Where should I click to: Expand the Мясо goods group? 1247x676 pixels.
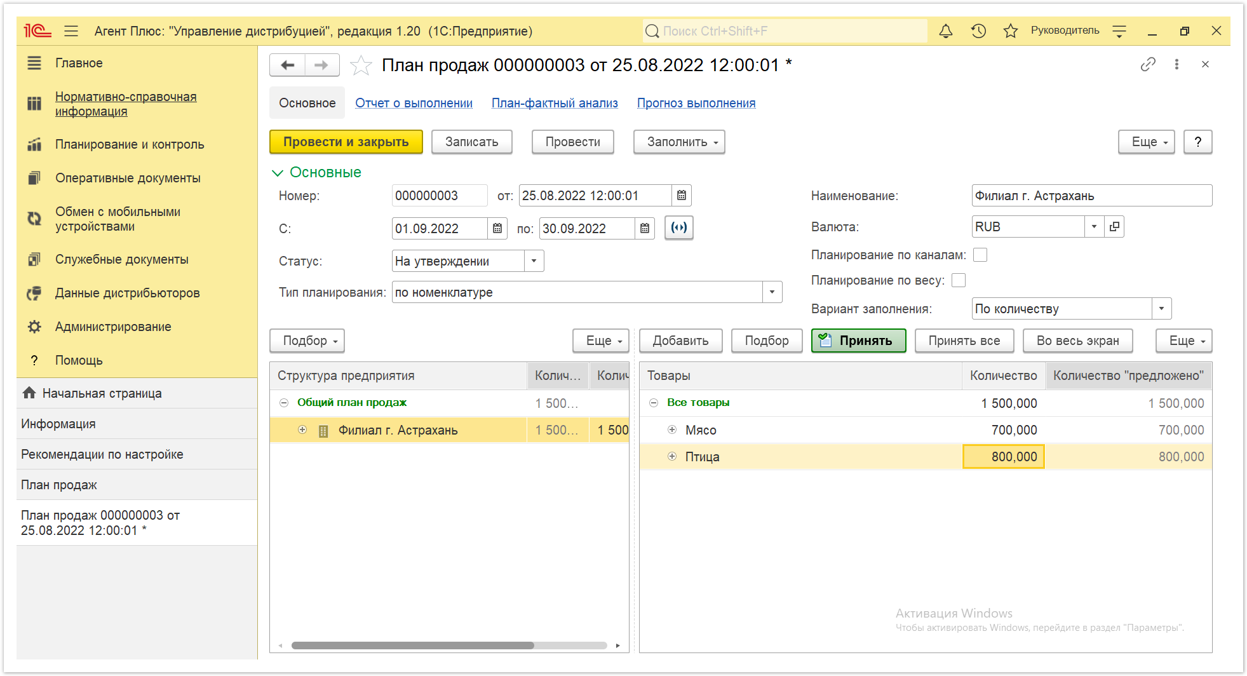pyautogui.click(x=672, y=429)
